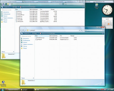Click search magnifier in gameport window

(x=103, y=30)
